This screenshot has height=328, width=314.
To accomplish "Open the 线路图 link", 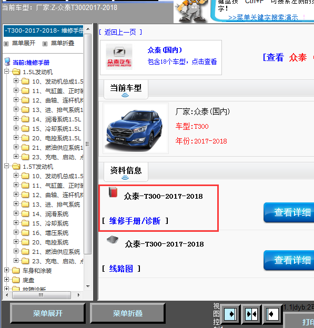I will pos(121,269).
